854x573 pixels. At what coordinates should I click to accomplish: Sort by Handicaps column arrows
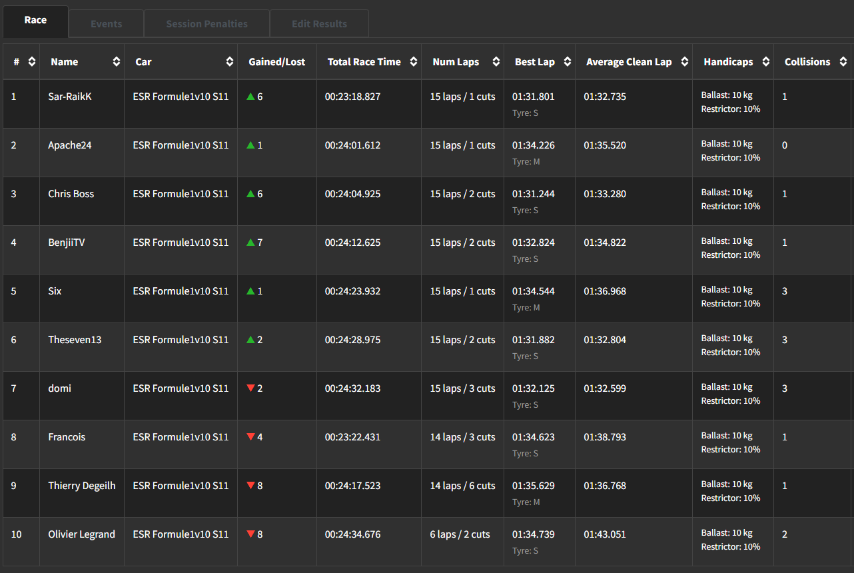tap(766, 62)
